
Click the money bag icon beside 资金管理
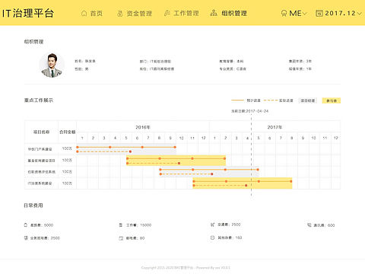(120, 14)
